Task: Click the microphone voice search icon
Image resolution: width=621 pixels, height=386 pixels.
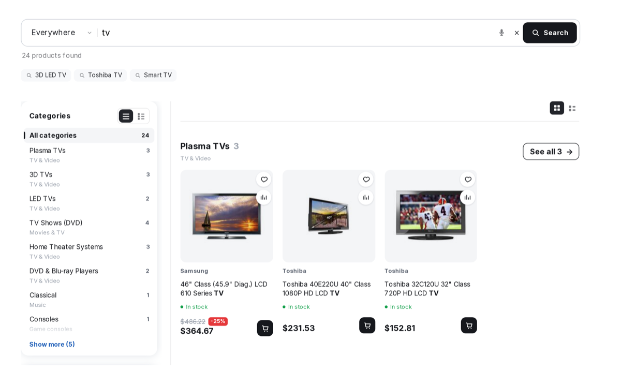Action: 501,33
